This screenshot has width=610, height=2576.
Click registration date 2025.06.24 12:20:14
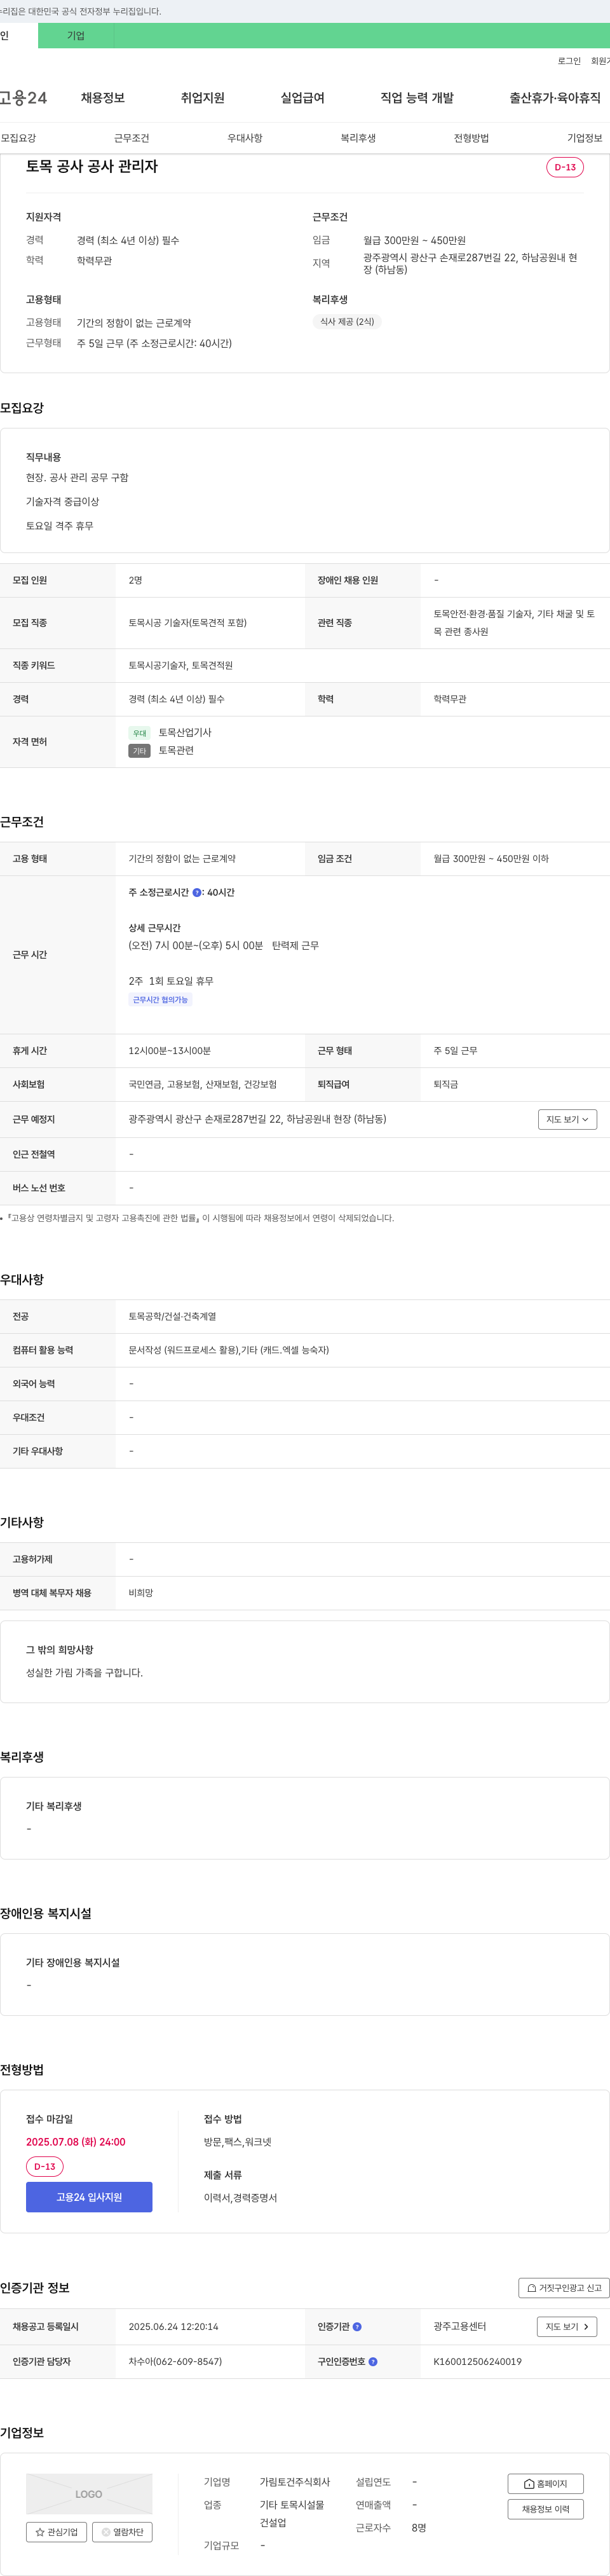tap(173, 2327)
